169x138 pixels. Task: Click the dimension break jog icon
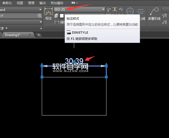pyautogui.click(x=121, y=9)
